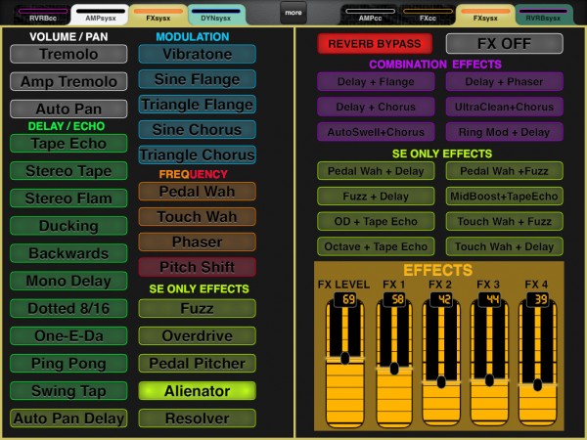Select the Sine Chorus effect
This screenshot has width=587, height=440.
[198, 129]
